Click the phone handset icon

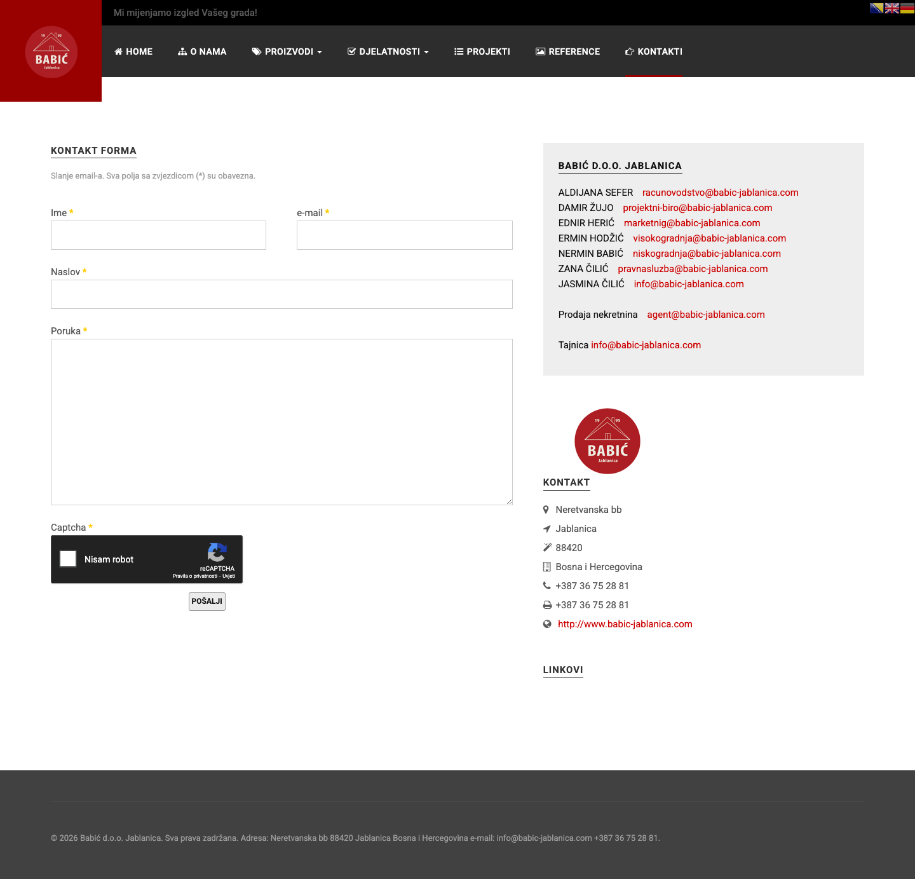click(x=546, y=586)
